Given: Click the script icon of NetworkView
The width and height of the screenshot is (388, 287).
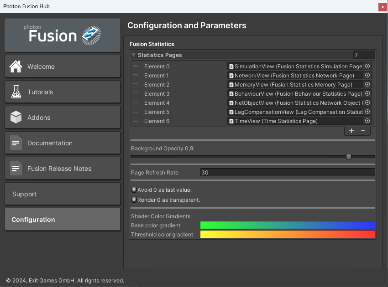Looking at the screenshot, I should click(231, 76).
